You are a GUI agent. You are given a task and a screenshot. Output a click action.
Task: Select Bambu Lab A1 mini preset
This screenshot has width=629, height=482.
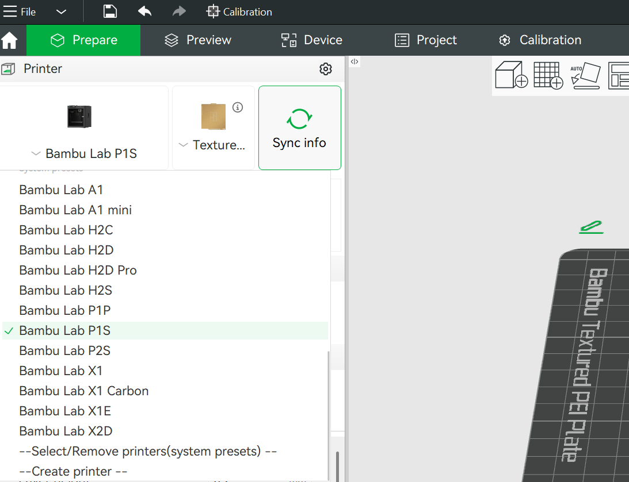tap(165, 210)
